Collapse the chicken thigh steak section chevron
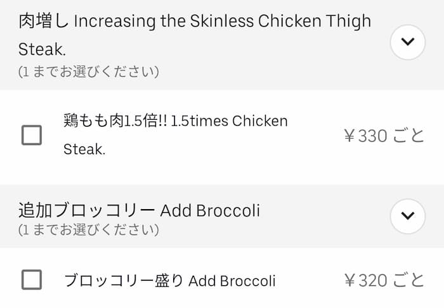The height and width of the screenshot is (308, 444). [x=407, y=42]
